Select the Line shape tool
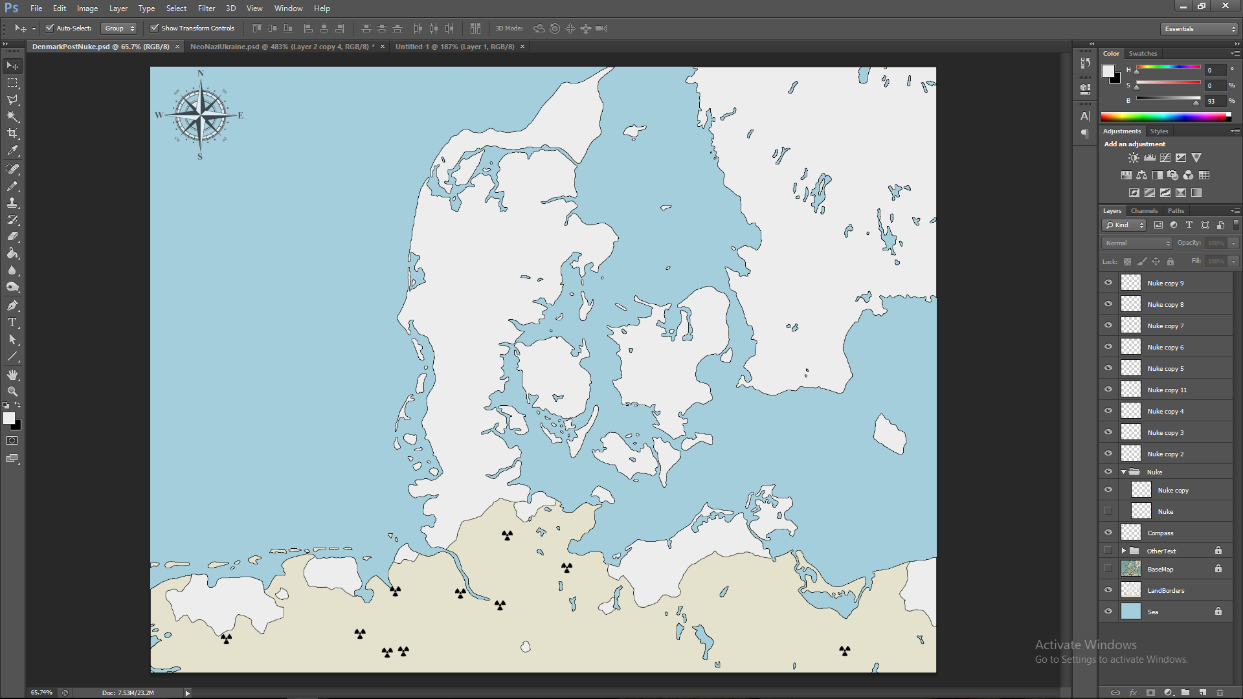This screenshot has height=699, width=1243. [12, 356]
